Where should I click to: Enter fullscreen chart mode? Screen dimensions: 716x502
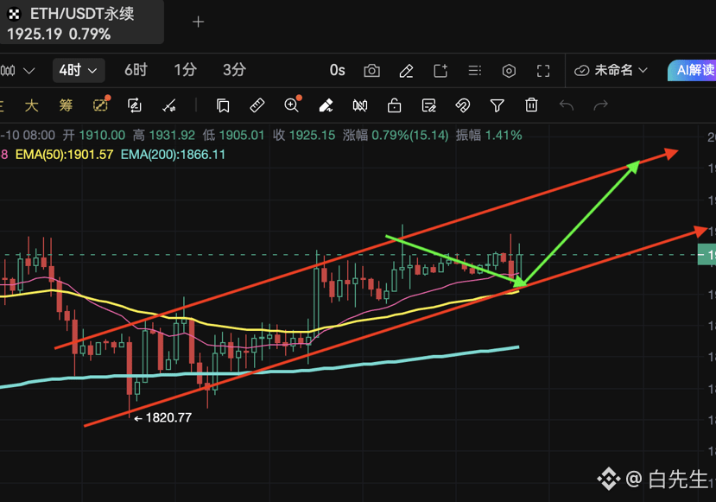[x=543, y=71]
